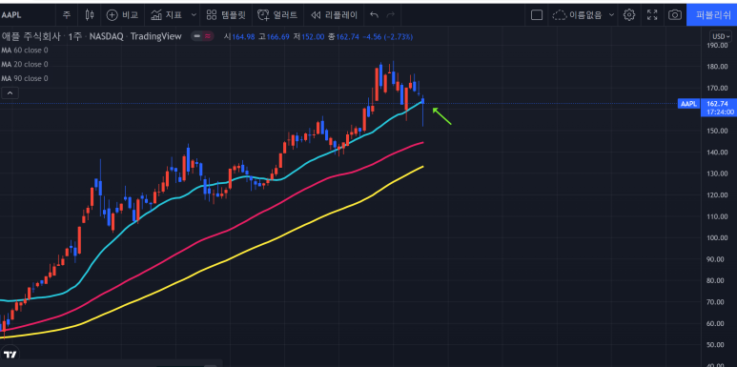The width and height of the screenshot is (737, 367).
Task: Select the MA 90 close 0 indicator legend
Action: click(x=25, y=78)
